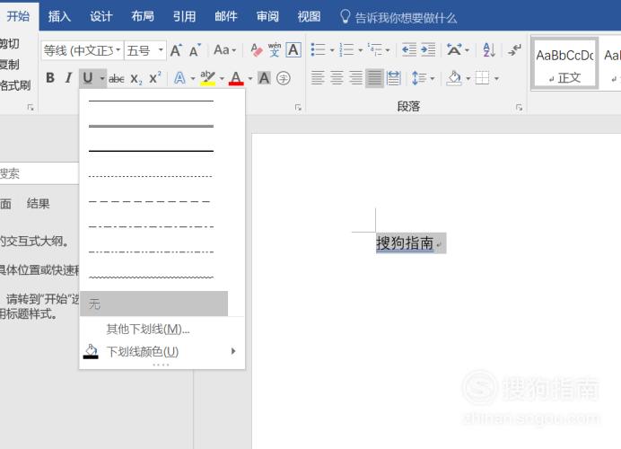Apply red font color
This screenshot has width=621, height=449.
pyautogui.click(x=236, y=78)
